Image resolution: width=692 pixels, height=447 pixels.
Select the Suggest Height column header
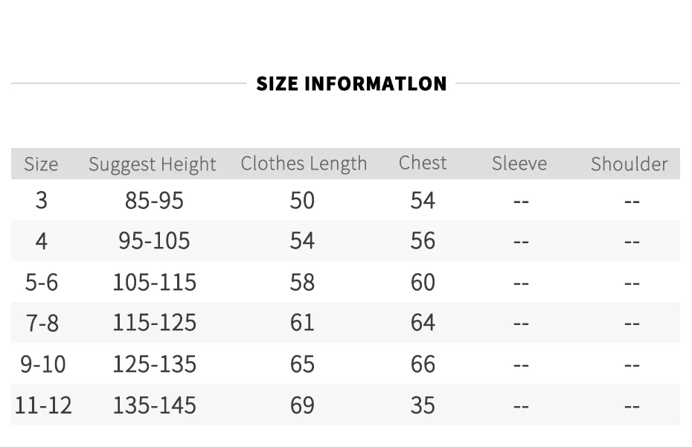coord(153,164)
